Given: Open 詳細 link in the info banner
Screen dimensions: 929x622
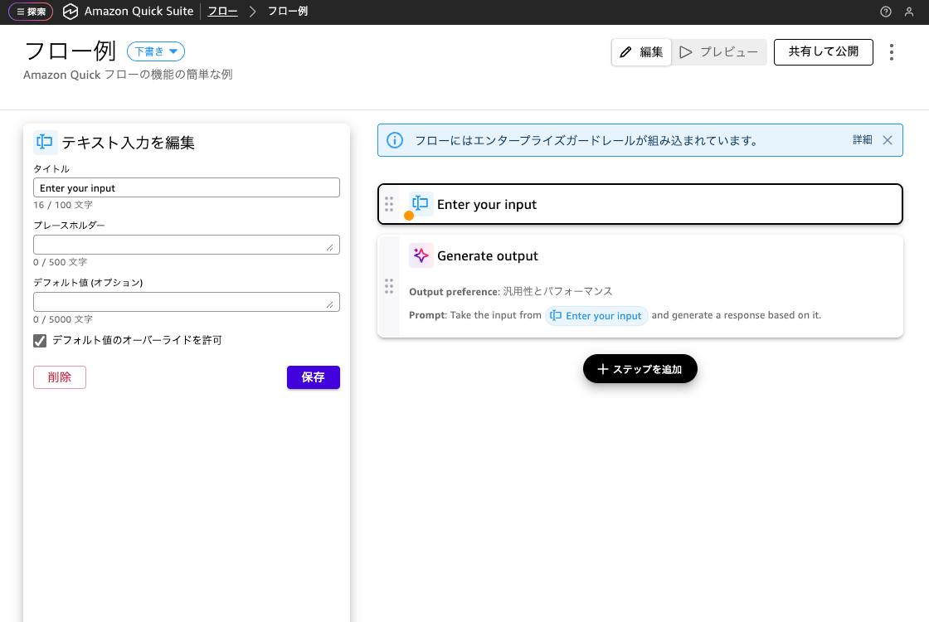Looking at the screenshot, I should click(862, 140).
